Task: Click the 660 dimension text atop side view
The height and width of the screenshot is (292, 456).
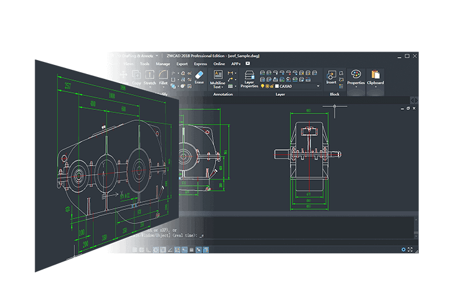Action: [309, 110]
